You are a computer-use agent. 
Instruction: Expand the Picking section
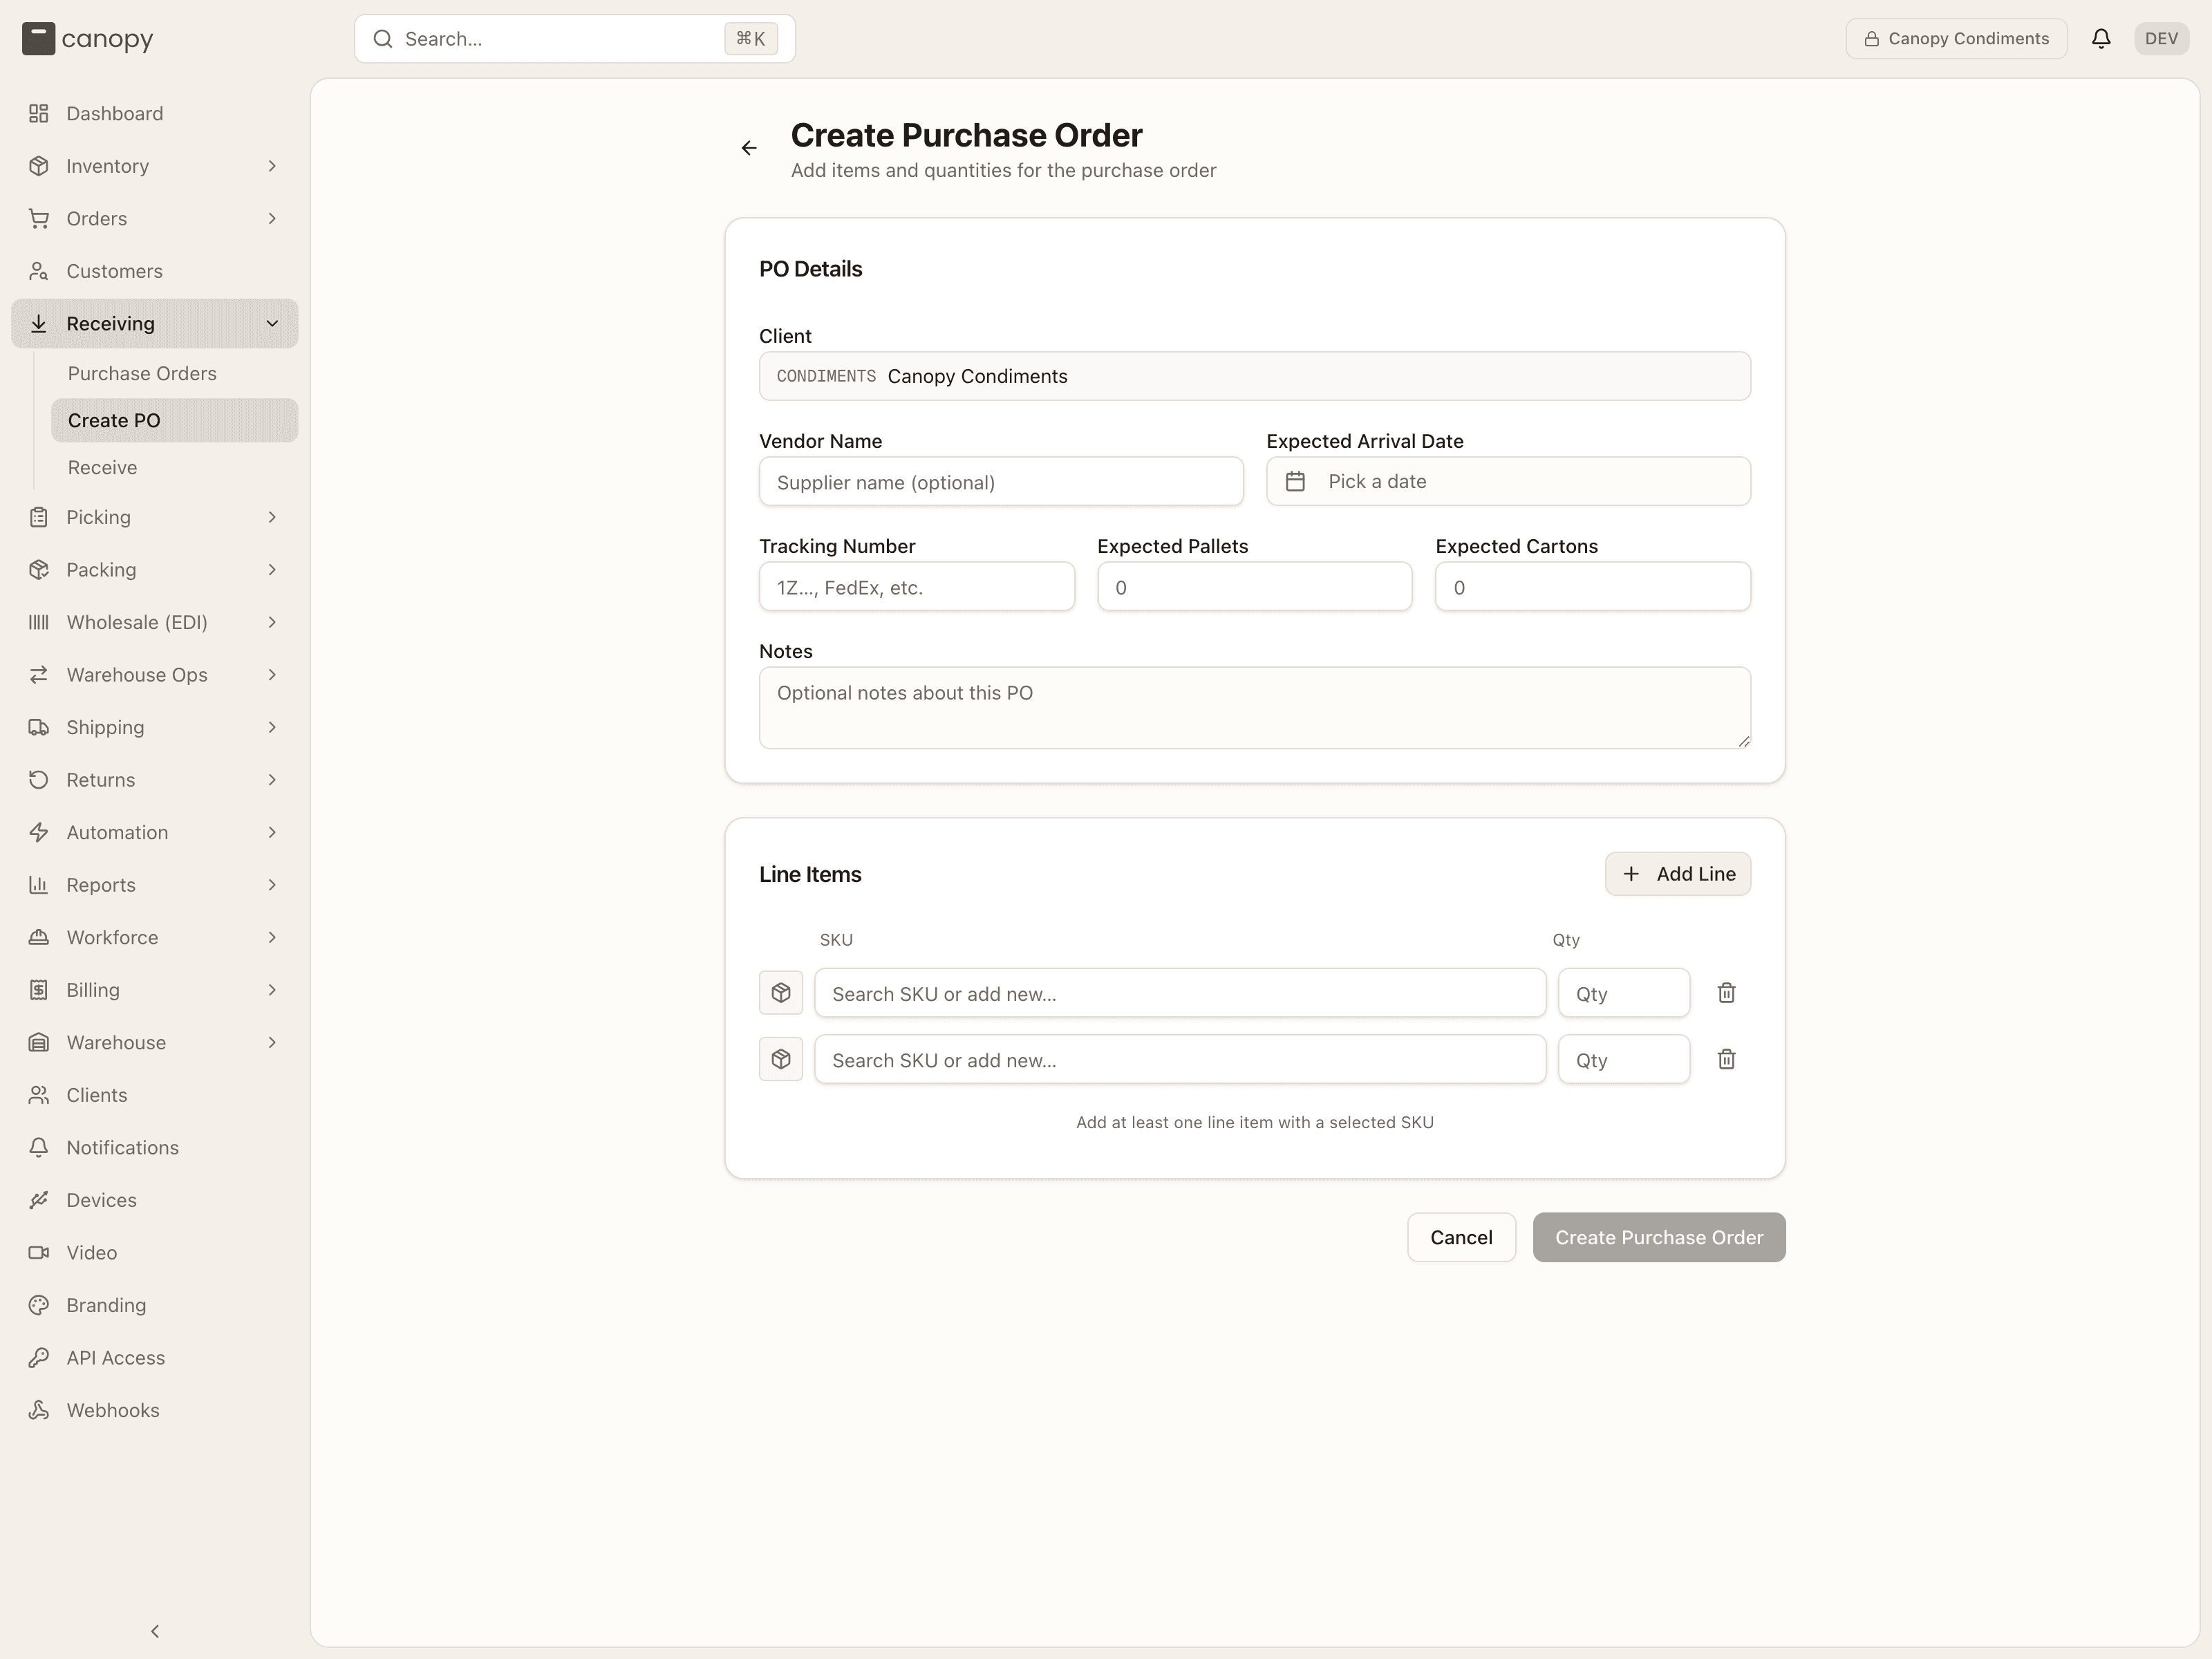point(155,517)
